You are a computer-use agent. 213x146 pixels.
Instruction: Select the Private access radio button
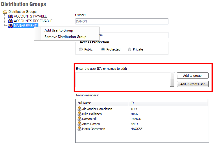pyautogui.click(x=129, y=50)
